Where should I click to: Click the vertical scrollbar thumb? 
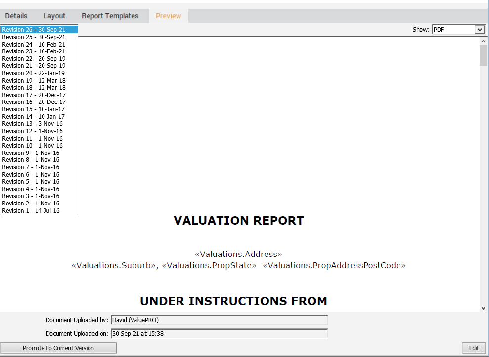coord(484,55)
